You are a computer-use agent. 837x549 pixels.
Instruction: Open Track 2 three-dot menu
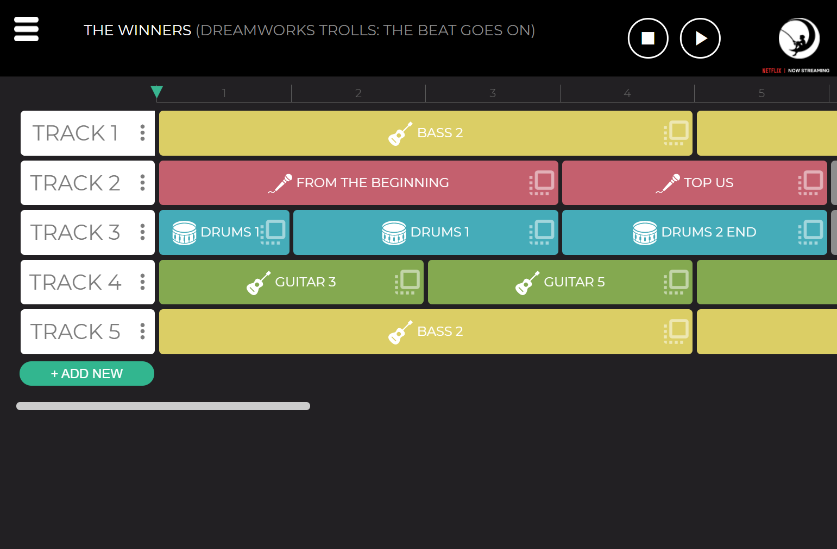pyautogui.click(x=142, y=183)
